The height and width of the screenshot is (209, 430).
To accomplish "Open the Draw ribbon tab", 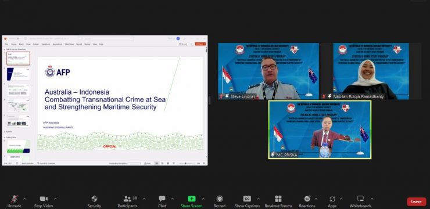I will click(28, 44).
